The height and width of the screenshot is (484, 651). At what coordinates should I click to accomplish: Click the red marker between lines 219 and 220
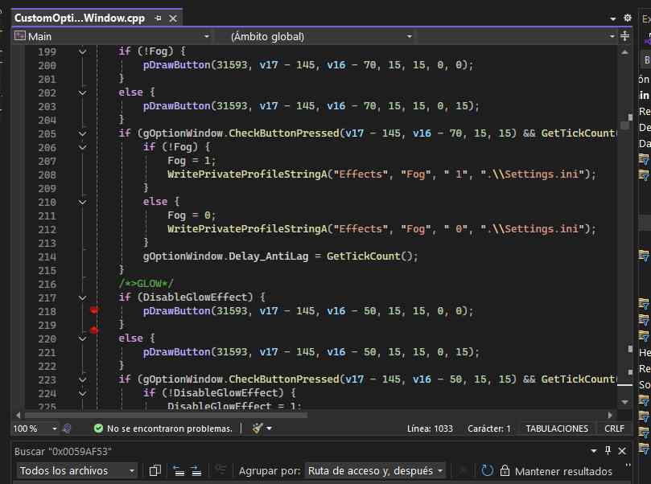[x=94, y=330]
